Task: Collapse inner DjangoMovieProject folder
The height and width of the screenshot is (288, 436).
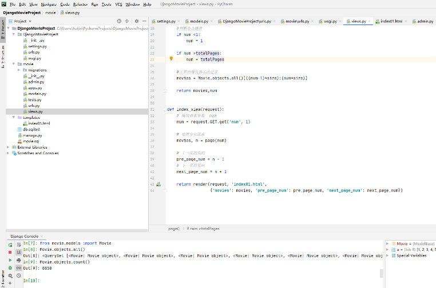Action: [x=14, y=34]
